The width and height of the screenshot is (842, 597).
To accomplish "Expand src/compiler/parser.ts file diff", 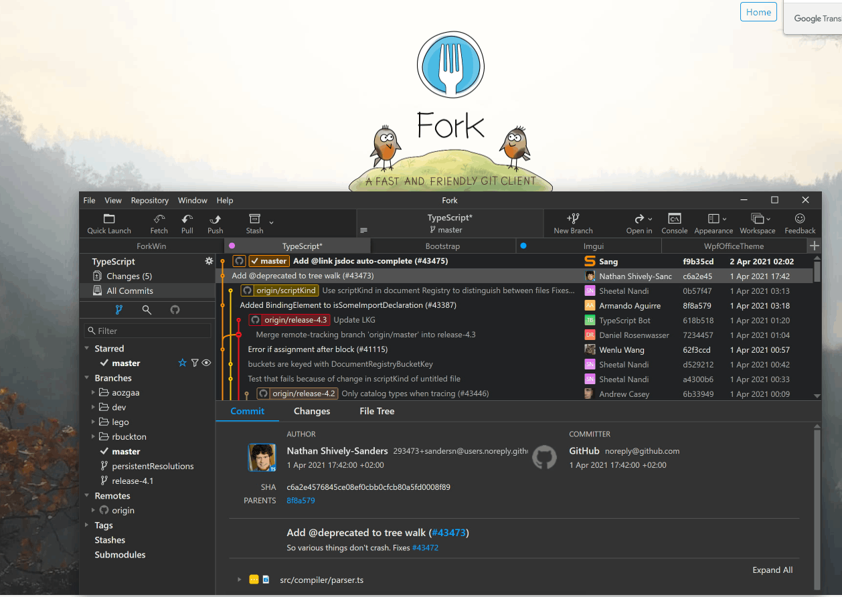I will tap(239, 580).
